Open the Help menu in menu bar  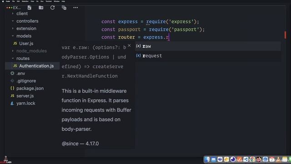pyautogui.click(x=63, y=1)
